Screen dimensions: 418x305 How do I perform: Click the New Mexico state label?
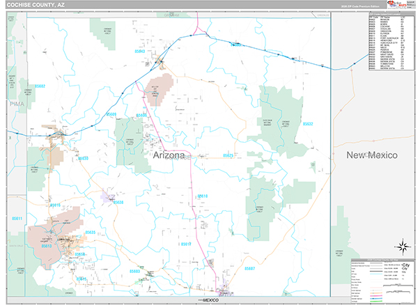[372, 155]
